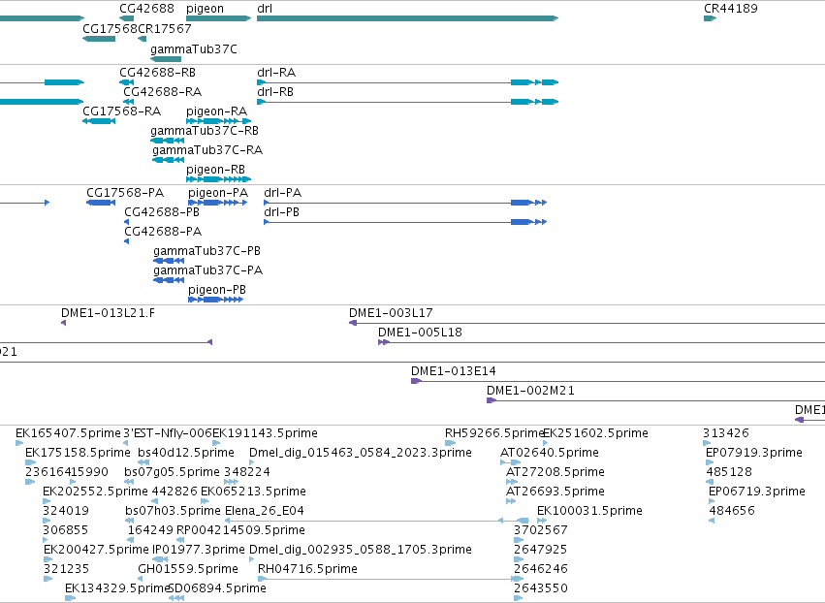Image resolution: width=825 pixels, height=603 pixels.
Task: Click the pigeon-RB transcript label
Action: pyautogui.click(x=216, y=170)
